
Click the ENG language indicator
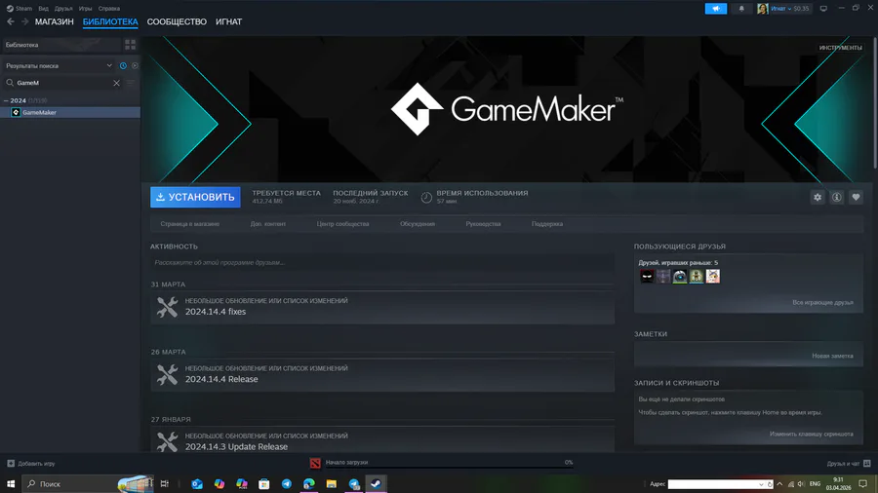[815, 484]
